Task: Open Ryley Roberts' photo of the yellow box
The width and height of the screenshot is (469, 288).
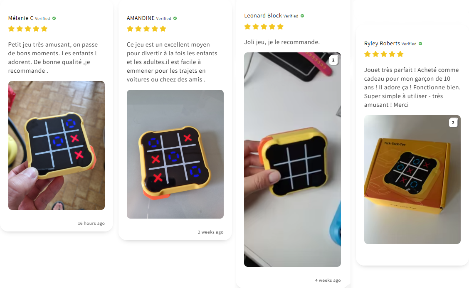Action: click(412, 180)
